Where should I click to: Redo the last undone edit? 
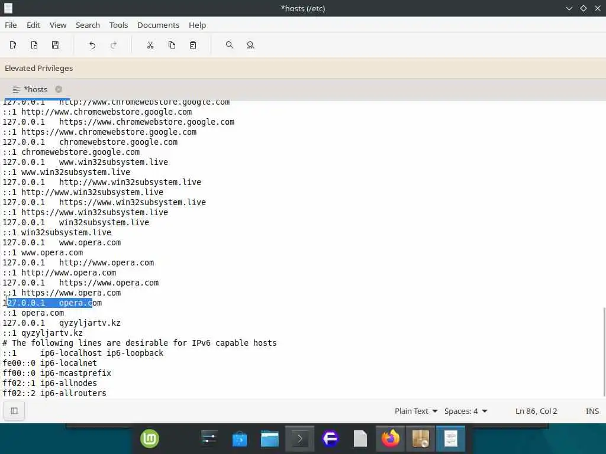point(114,45)
